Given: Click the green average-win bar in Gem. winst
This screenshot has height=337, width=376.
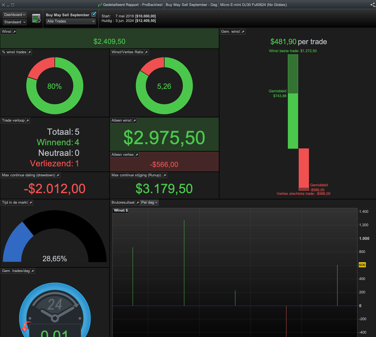Looking at the screenshot, I should (x=293, y=121).
